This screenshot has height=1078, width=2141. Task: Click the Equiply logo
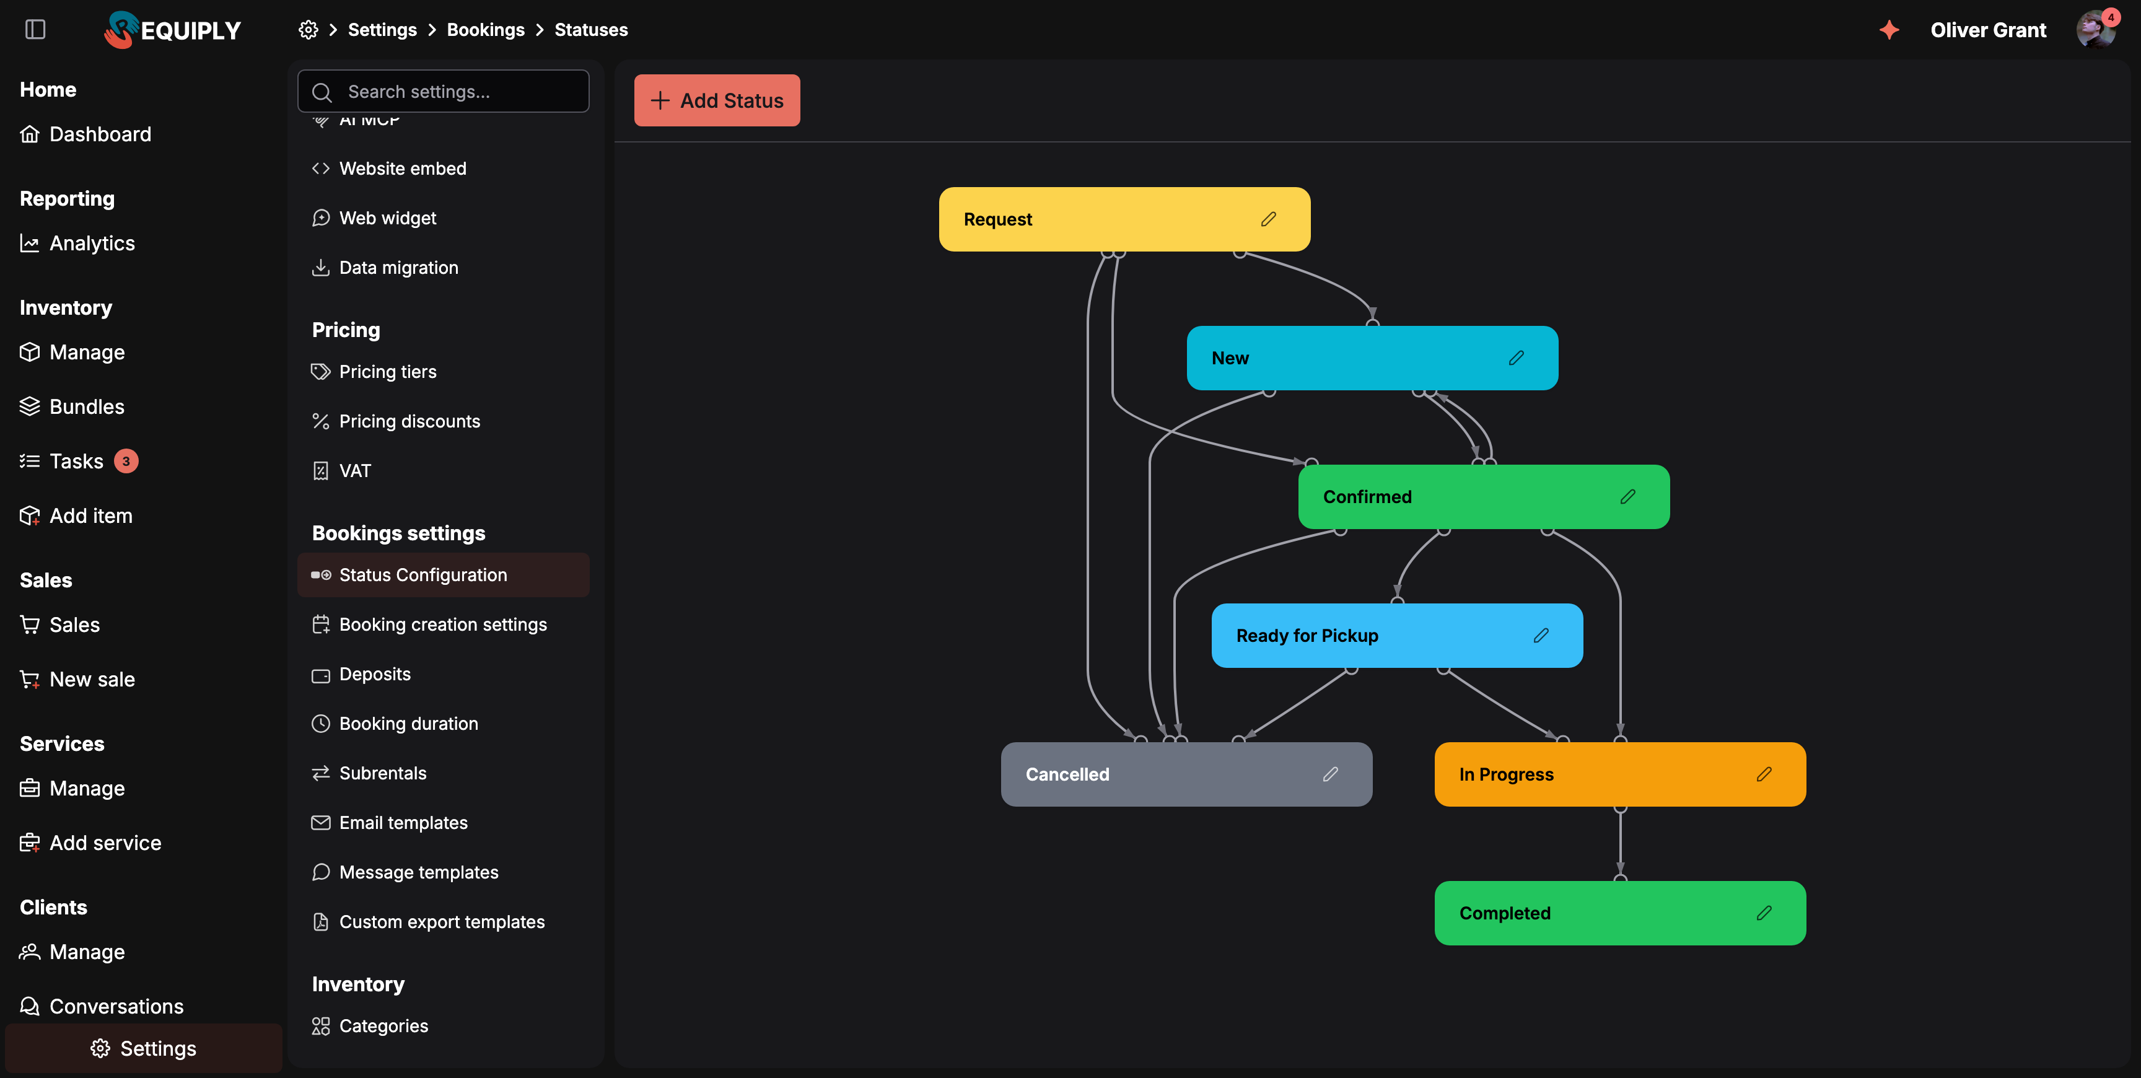(172, 30)
